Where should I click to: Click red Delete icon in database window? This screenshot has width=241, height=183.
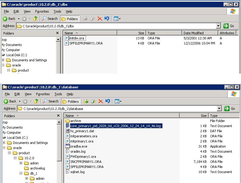point(101,101)
